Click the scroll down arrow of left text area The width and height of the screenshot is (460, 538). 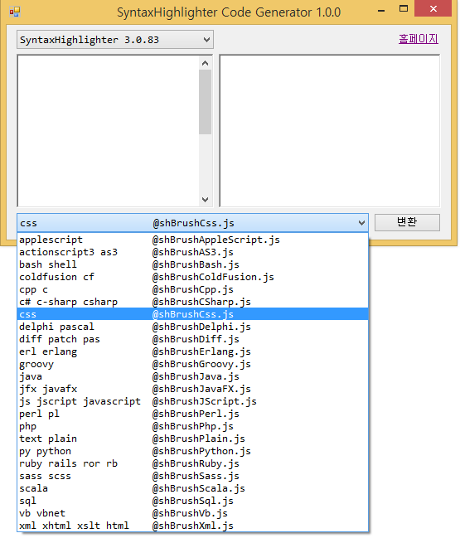(x=205, y=200)
